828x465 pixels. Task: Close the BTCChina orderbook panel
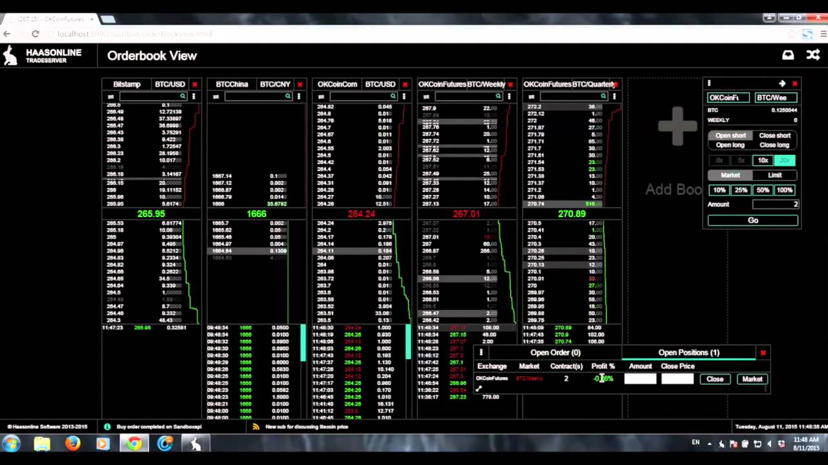coord(300,85)
